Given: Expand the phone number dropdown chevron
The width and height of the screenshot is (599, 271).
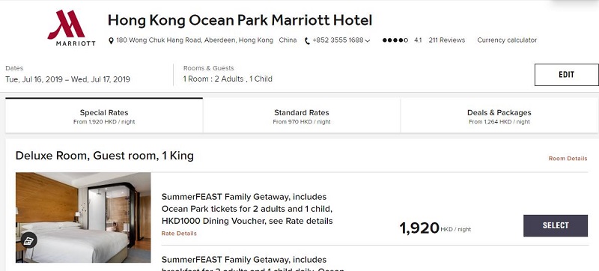Looking at the screenshot, I should click(x=368, y=40).
